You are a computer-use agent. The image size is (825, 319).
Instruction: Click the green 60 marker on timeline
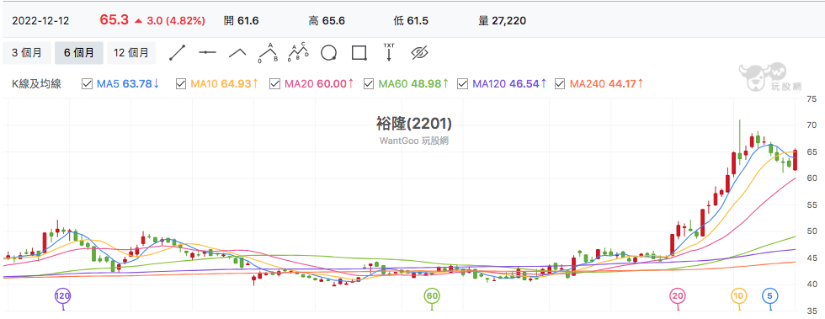432,295
